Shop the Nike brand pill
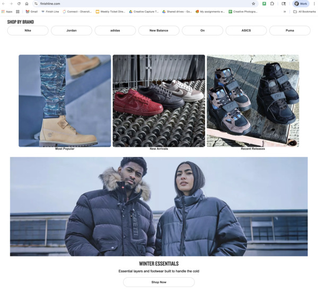The image size is (318, 290). (28, 30)
